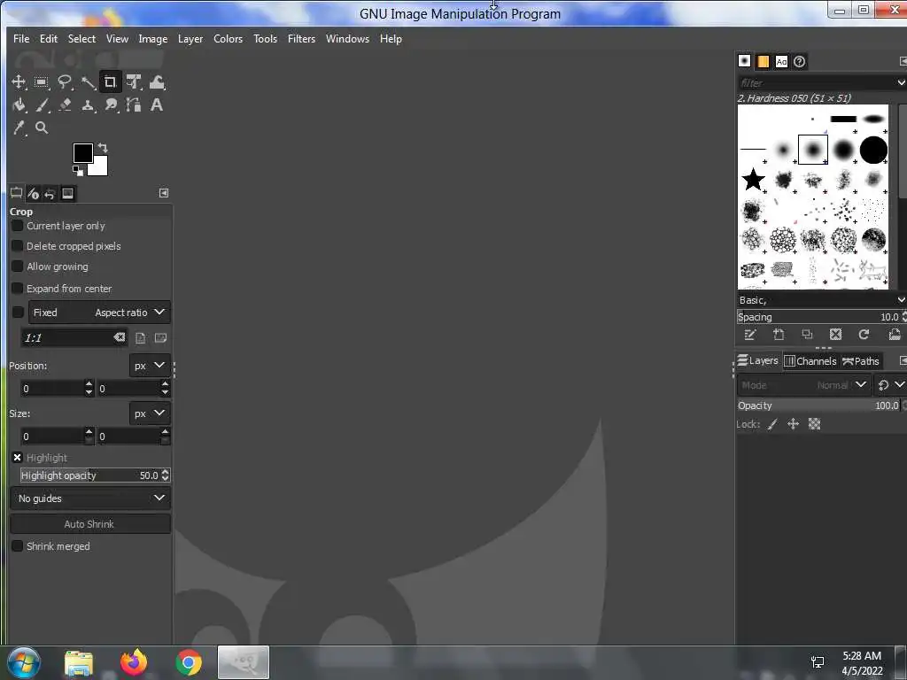Toggle lock pixels brush icon
The width and height of the screenshot is (907, 680).
pos(772,424)
